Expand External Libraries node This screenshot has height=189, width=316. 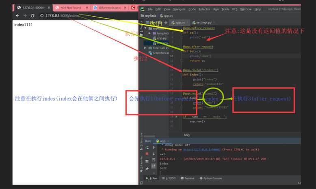(x=145, y=48)
